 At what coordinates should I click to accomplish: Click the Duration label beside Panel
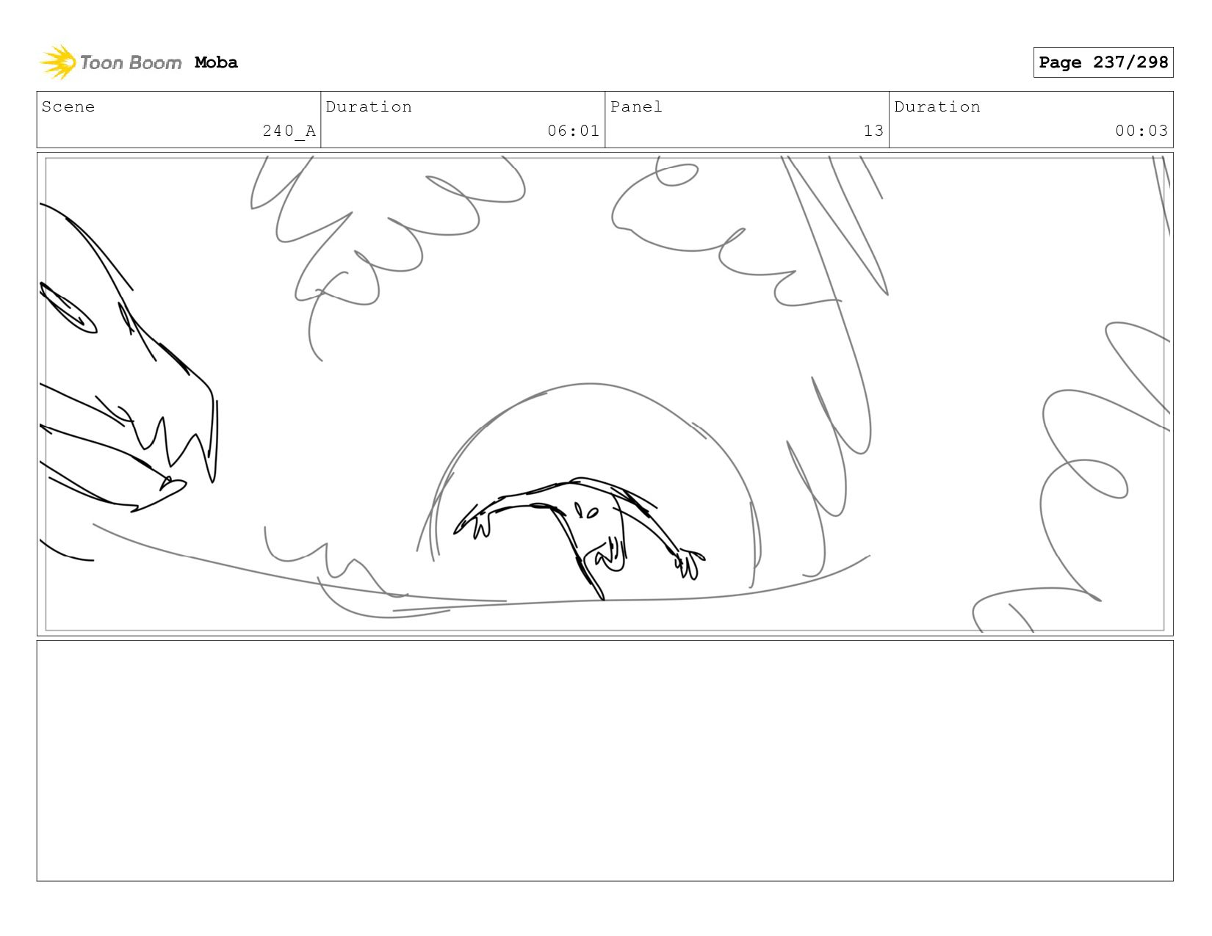pos(937,107)
